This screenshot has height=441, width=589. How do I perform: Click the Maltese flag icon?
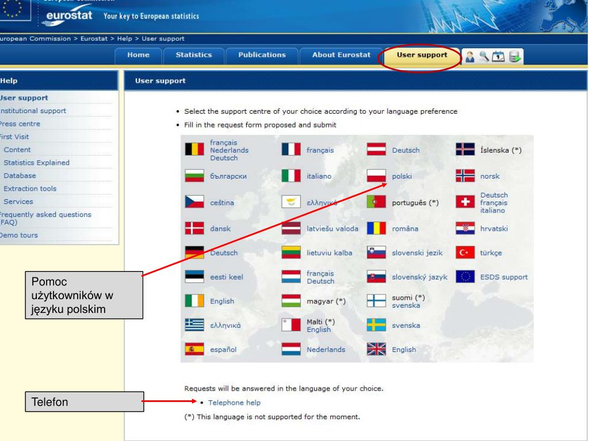(291, 325)
